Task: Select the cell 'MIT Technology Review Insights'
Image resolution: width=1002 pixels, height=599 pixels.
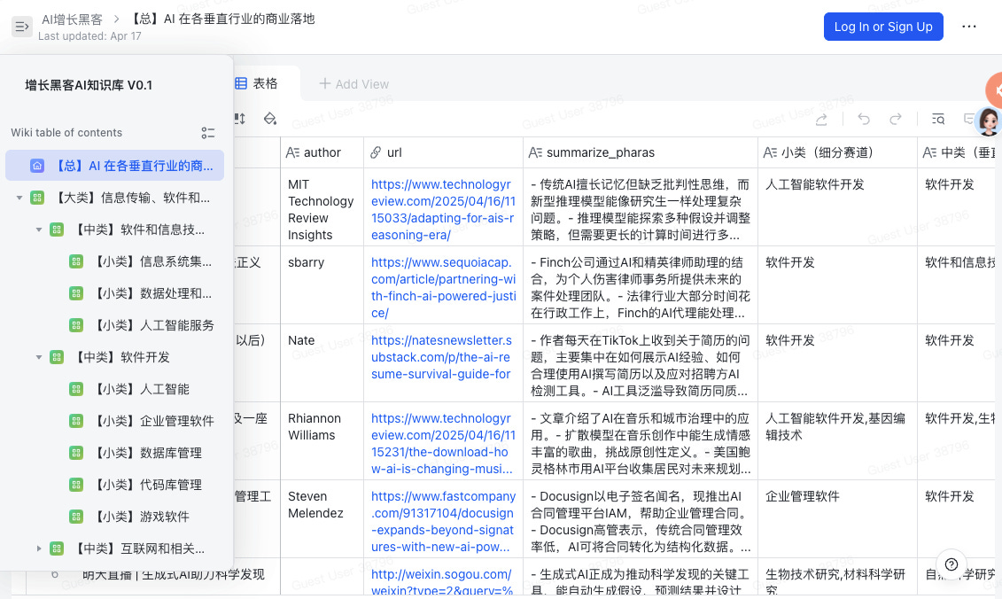Action: 322,207
